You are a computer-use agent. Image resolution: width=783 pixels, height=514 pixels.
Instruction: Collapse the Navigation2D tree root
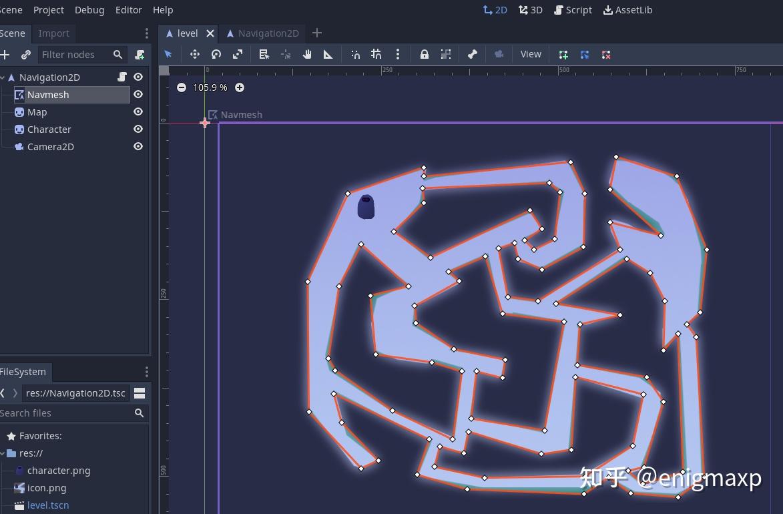pos(3,77)
